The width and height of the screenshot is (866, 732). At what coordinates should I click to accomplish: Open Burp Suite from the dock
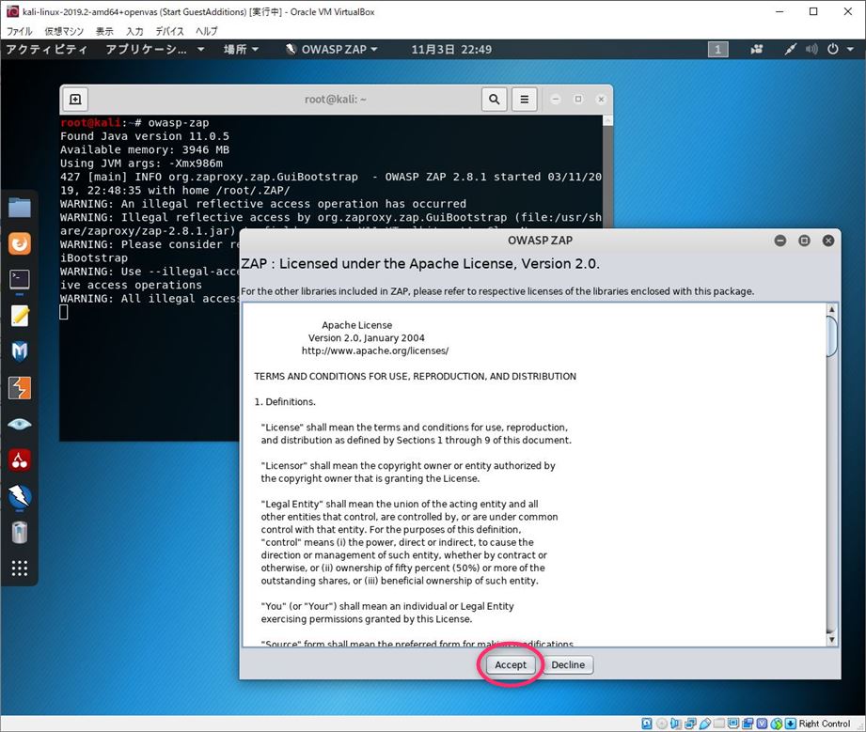click(20, 386)
